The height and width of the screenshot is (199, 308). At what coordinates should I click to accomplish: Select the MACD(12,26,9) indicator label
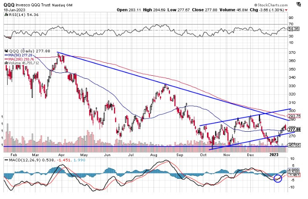25,160
